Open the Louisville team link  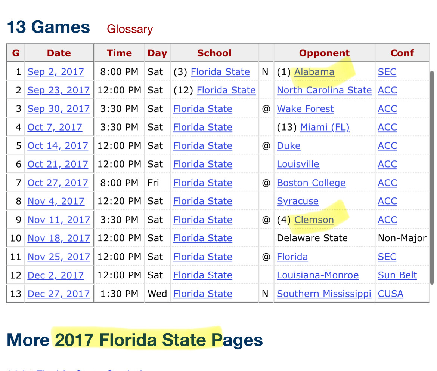298,164
